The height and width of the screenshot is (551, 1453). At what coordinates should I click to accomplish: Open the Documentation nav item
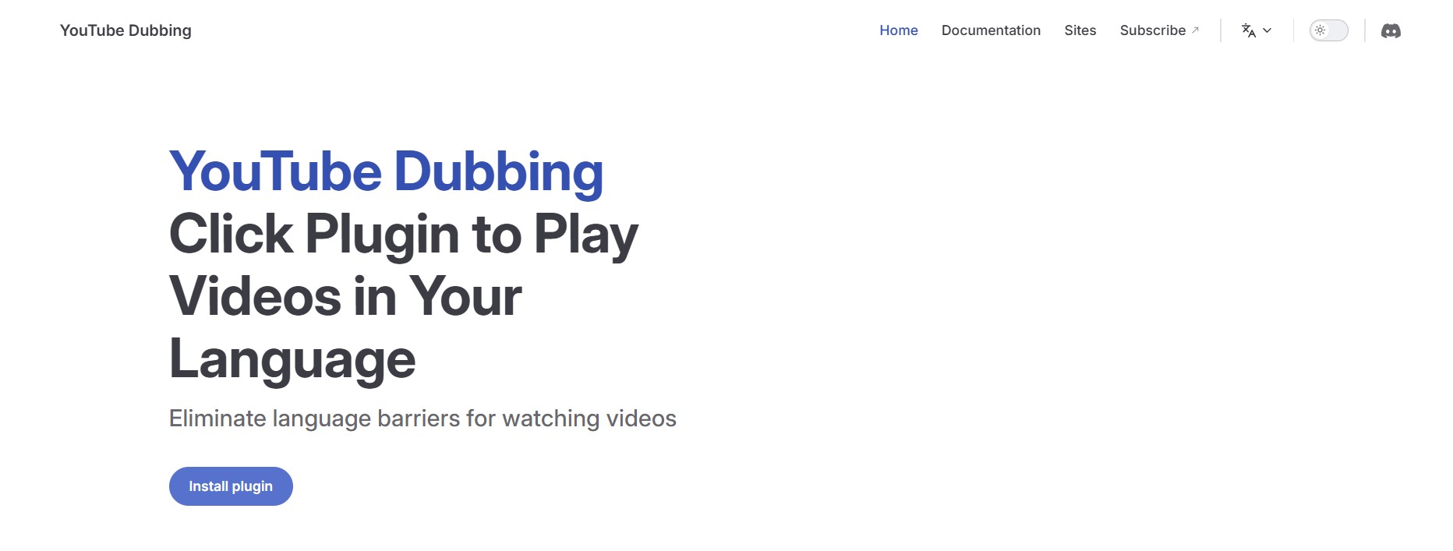pos(990,30)
